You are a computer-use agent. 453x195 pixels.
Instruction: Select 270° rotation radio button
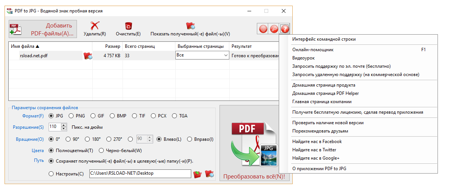tap(109, 139)
